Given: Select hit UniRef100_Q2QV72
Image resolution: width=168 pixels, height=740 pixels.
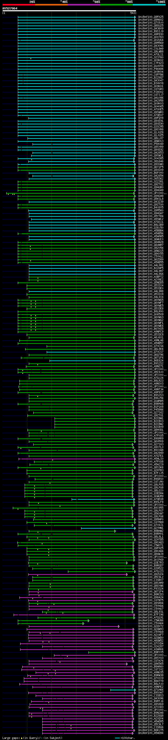Looking at the screenshot, I should [x=151, y=626].
